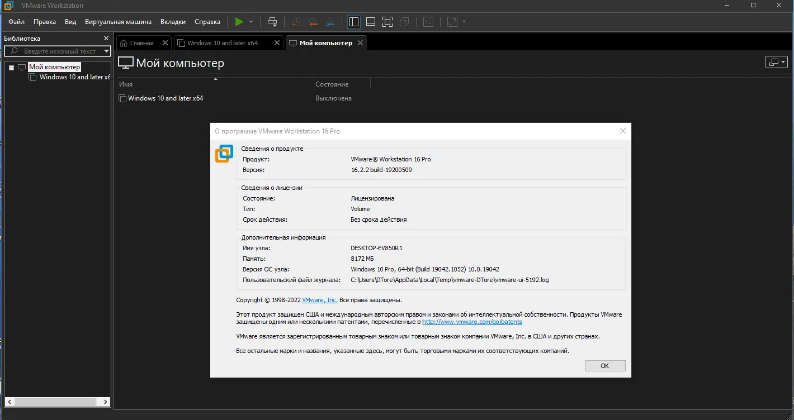
Task: Click the Enter Full Screen icon
Action: [387, 22]
